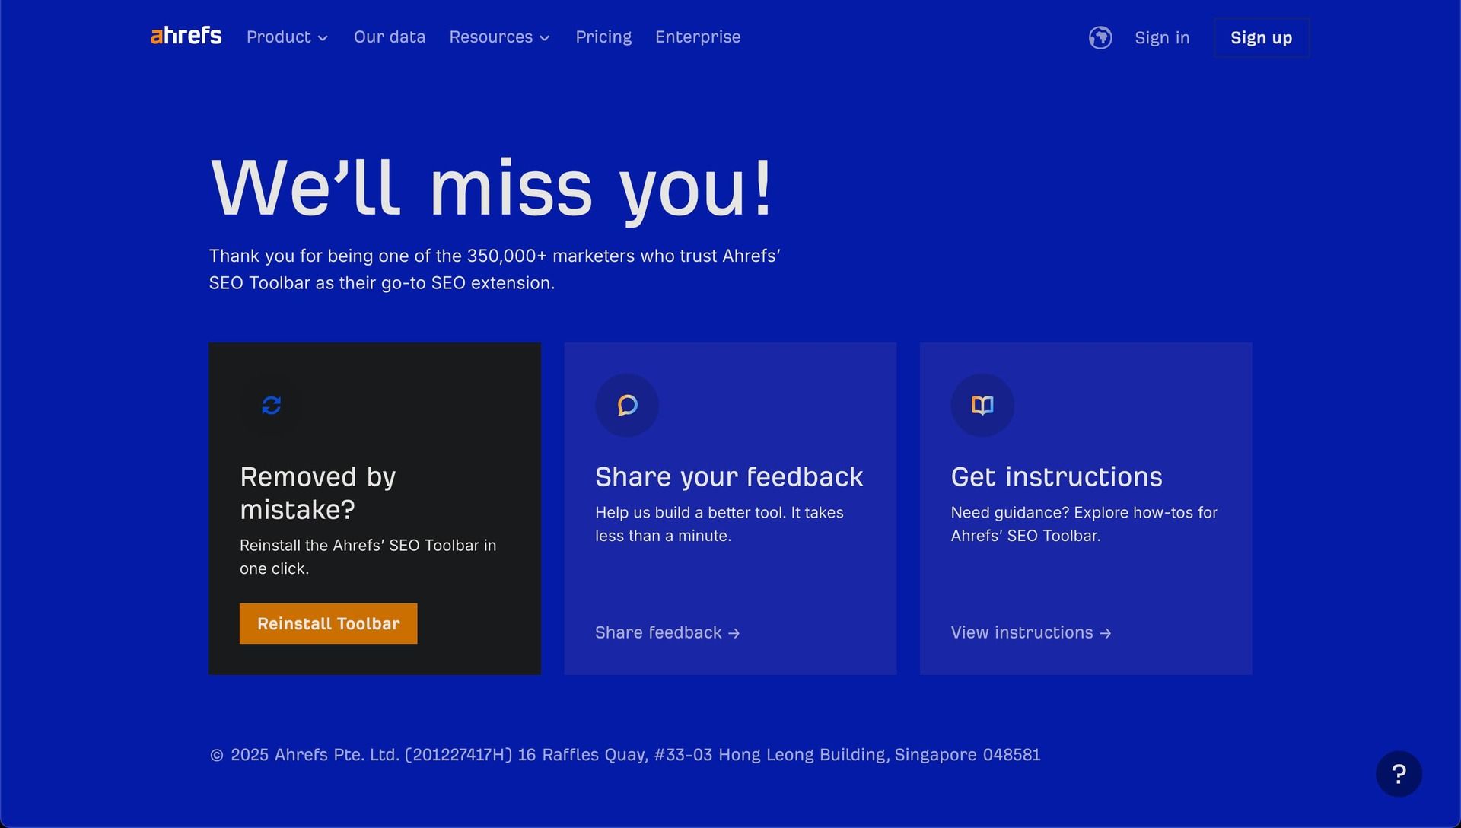
Task: Open the globe language selector
Action: pos(1100,37)
